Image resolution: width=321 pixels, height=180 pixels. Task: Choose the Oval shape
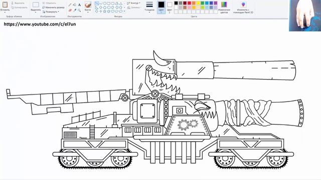pos(105,3)
